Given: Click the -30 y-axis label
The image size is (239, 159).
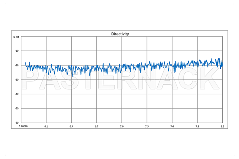Looking at the screenshot, I should coord(17,80).
